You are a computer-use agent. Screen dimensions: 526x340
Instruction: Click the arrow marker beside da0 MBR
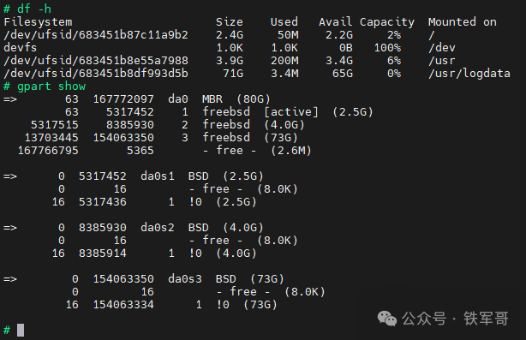coord(10,99)
